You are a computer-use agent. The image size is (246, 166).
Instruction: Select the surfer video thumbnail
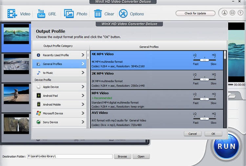[16, 34]
